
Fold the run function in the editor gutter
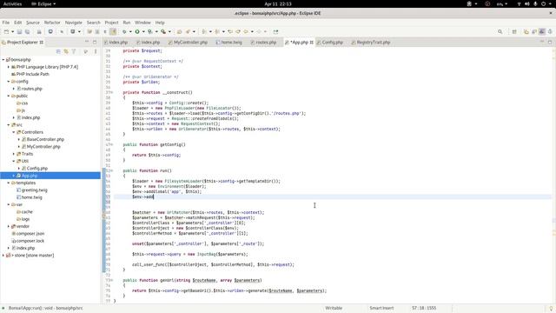point(111,170)
